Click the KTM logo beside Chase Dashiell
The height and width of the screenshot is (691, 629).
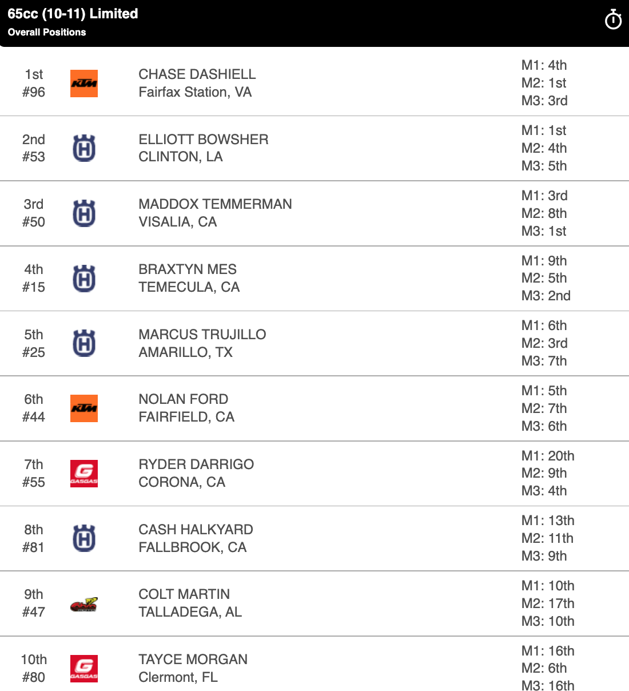[x=84, y=84]
